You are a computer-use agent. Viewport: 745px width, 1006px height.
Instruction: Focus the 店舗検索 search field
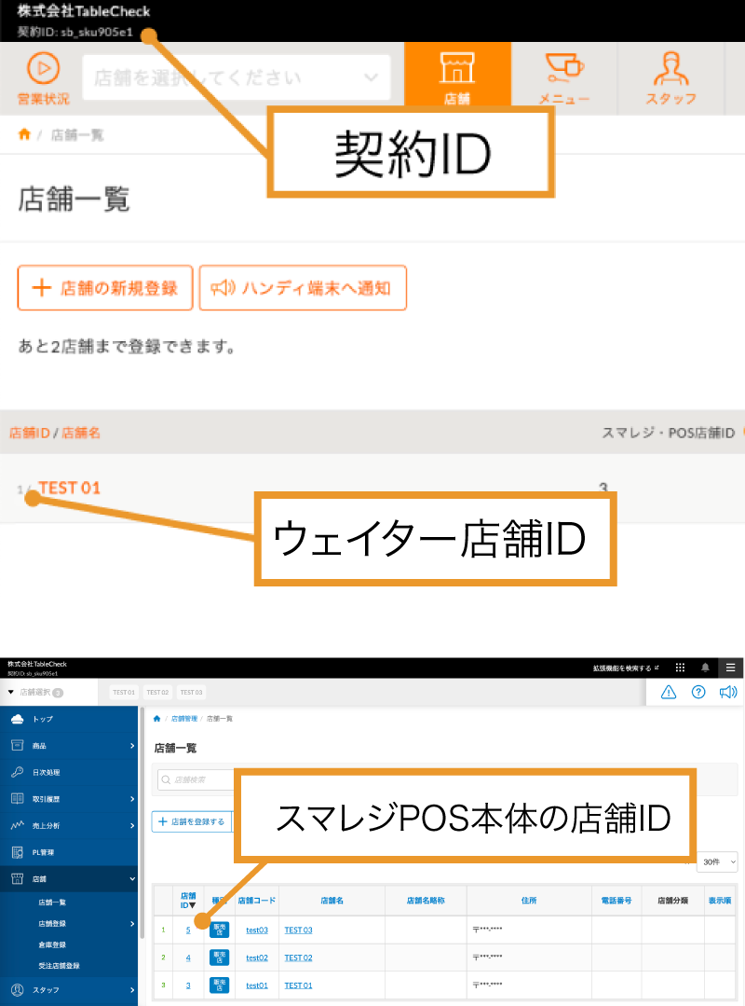[196, 779]
